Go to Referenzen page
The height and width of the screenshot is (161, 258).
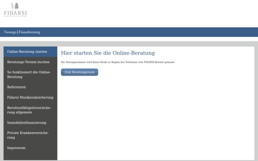pyautogui.click(x=30, y=87)
